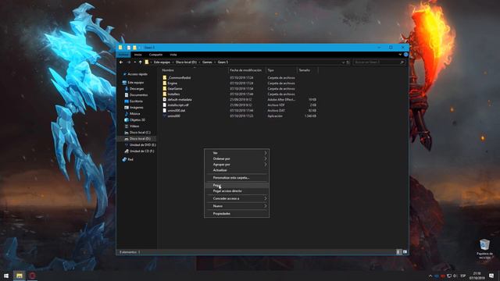Click the New folder icon in title bar quick access

click(x=134, y=48)
